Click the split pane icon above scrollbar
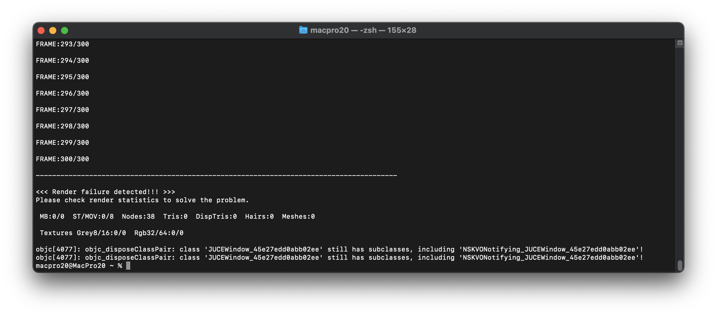 [680, 43]
